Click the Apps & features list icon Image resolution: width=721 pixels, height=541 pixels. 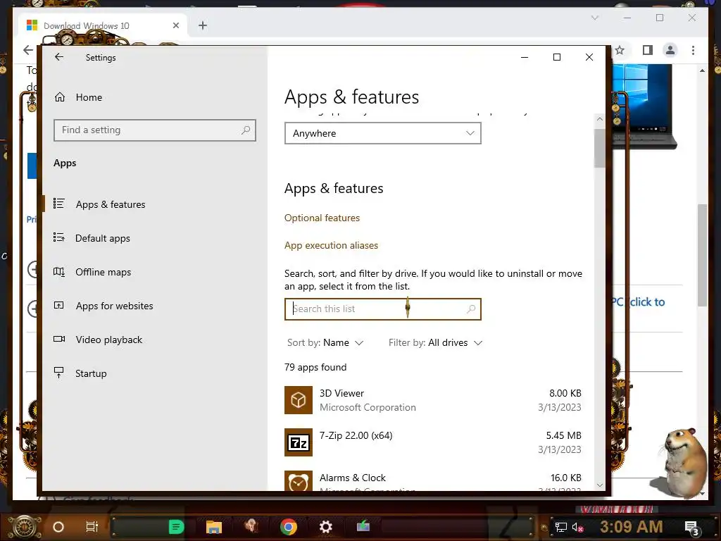coord(59,204)
